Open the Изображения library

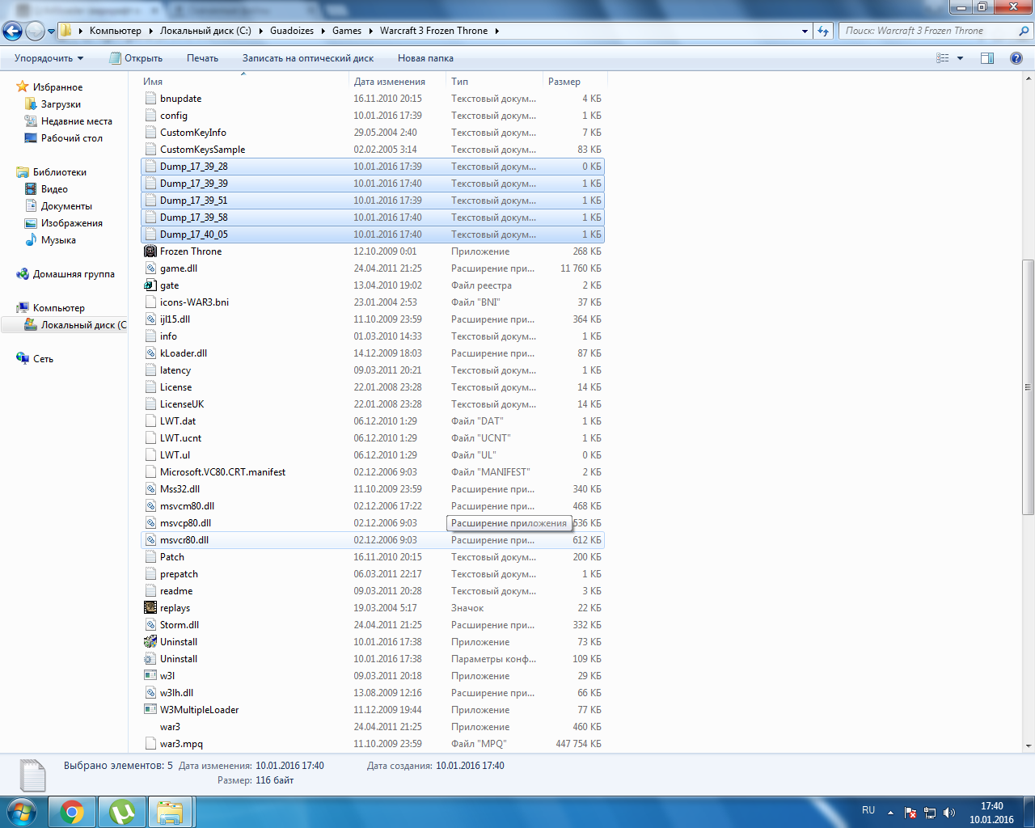[x=72, y=223]
